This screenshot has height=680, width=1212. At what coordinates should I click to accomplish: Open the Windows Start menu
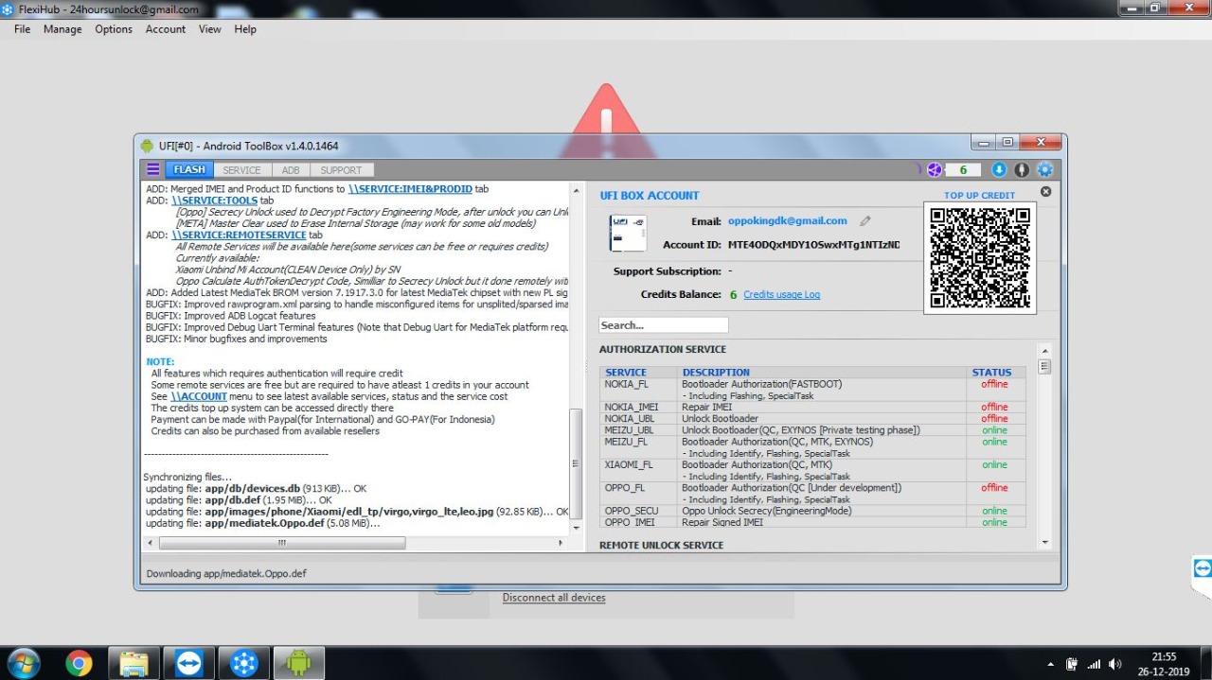23,663
